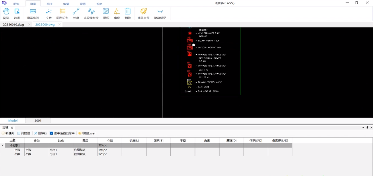The image size is (373, 176).
Task: Click the 角度 angle measure tool
Action: pyautogui.click(x=117, y=13)
